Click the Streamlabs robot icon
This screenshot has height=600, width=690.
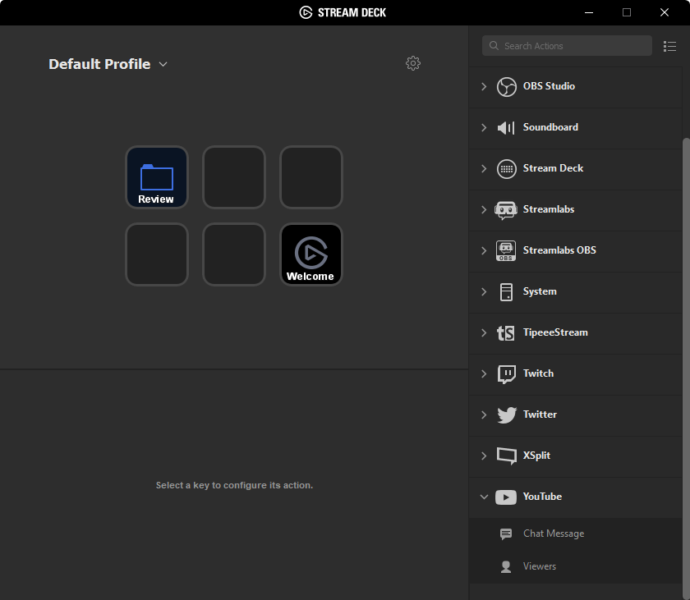[x=506, y=210]
